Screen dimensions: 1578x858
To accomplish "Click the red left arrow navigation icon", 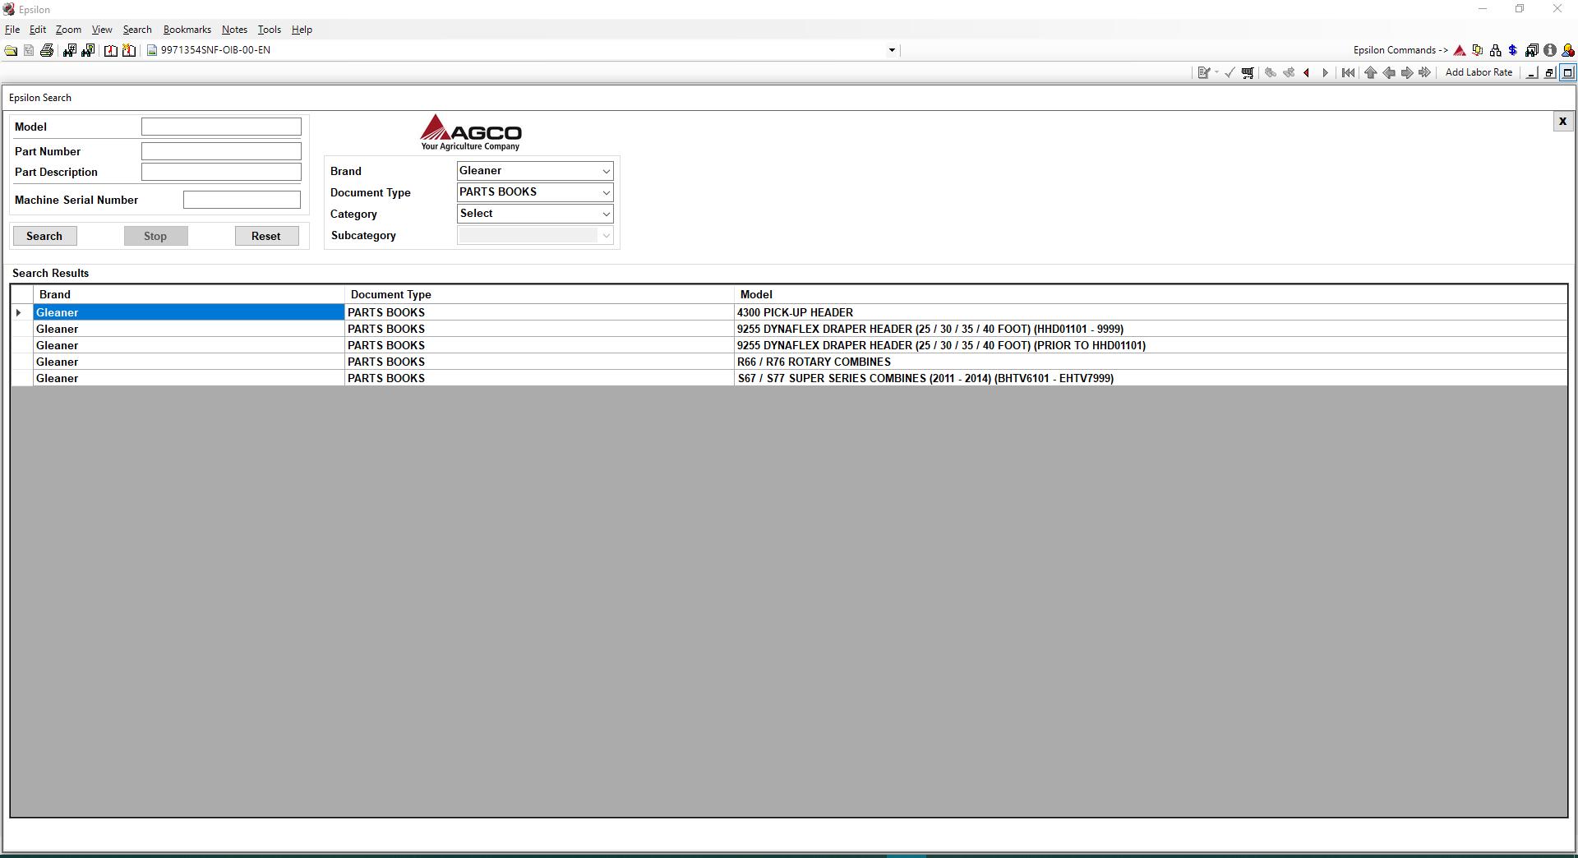I will [1307, 72].
